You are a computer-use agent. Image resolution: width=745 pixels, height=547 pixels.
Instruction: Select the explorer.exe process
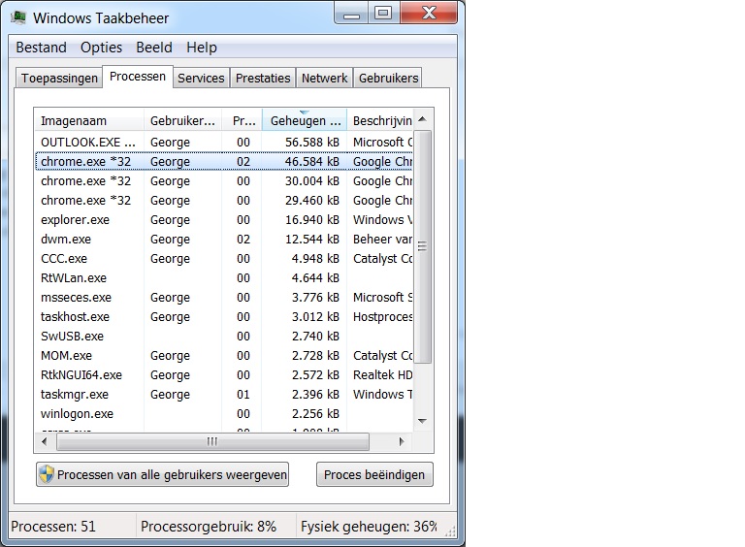click(x=224, y=220)
